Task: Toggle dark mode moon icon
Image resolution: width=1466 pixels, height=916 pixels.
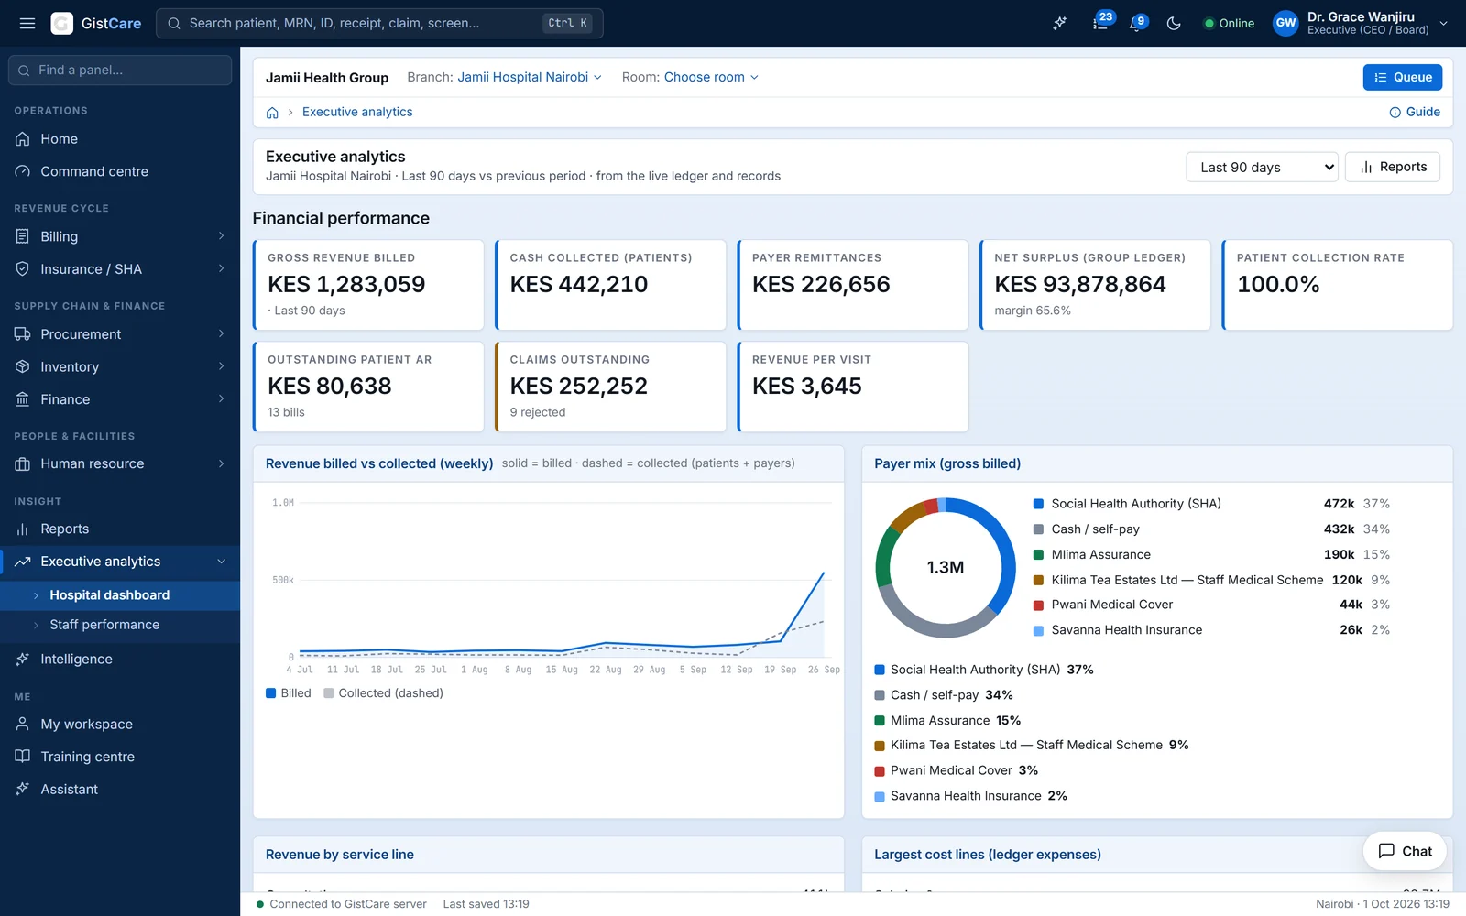Action: tap(1174, 23)
